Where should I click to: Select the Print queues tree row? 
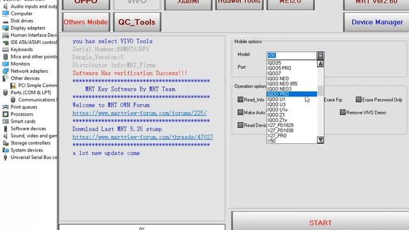[24, 107]
